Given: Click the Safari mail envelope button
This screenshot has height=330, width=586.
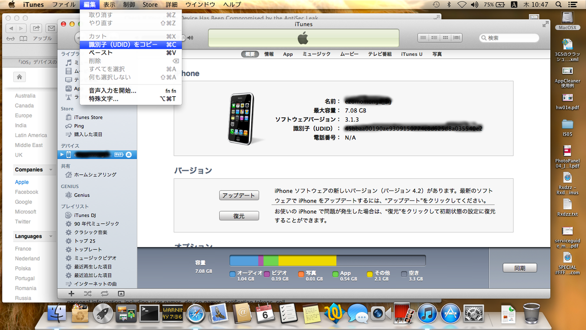Looking at the screenshot, I should click(51, 28).
